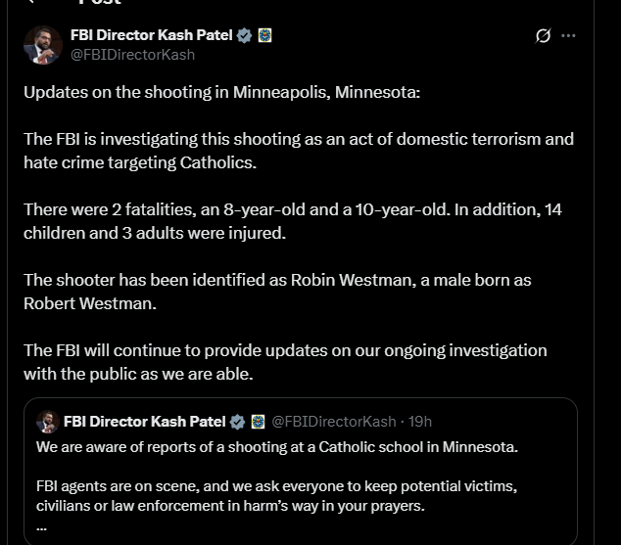Click the author name inside the quoted post
Image resolution: width=621 pixels, height=545 pixels.
click(x=145, y=422)
